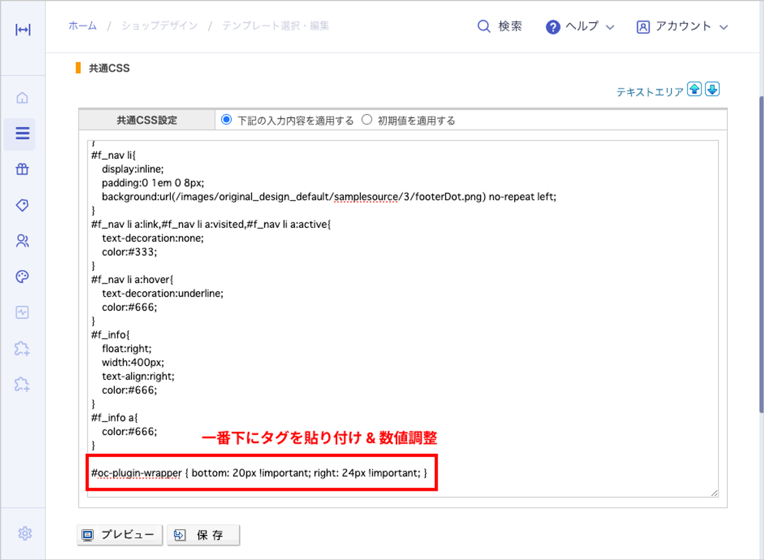Open the users icon in sidebar
Image resolution: width=764 pixels, height=560 pixels.
pyautogui.click(x=22, y=241)
